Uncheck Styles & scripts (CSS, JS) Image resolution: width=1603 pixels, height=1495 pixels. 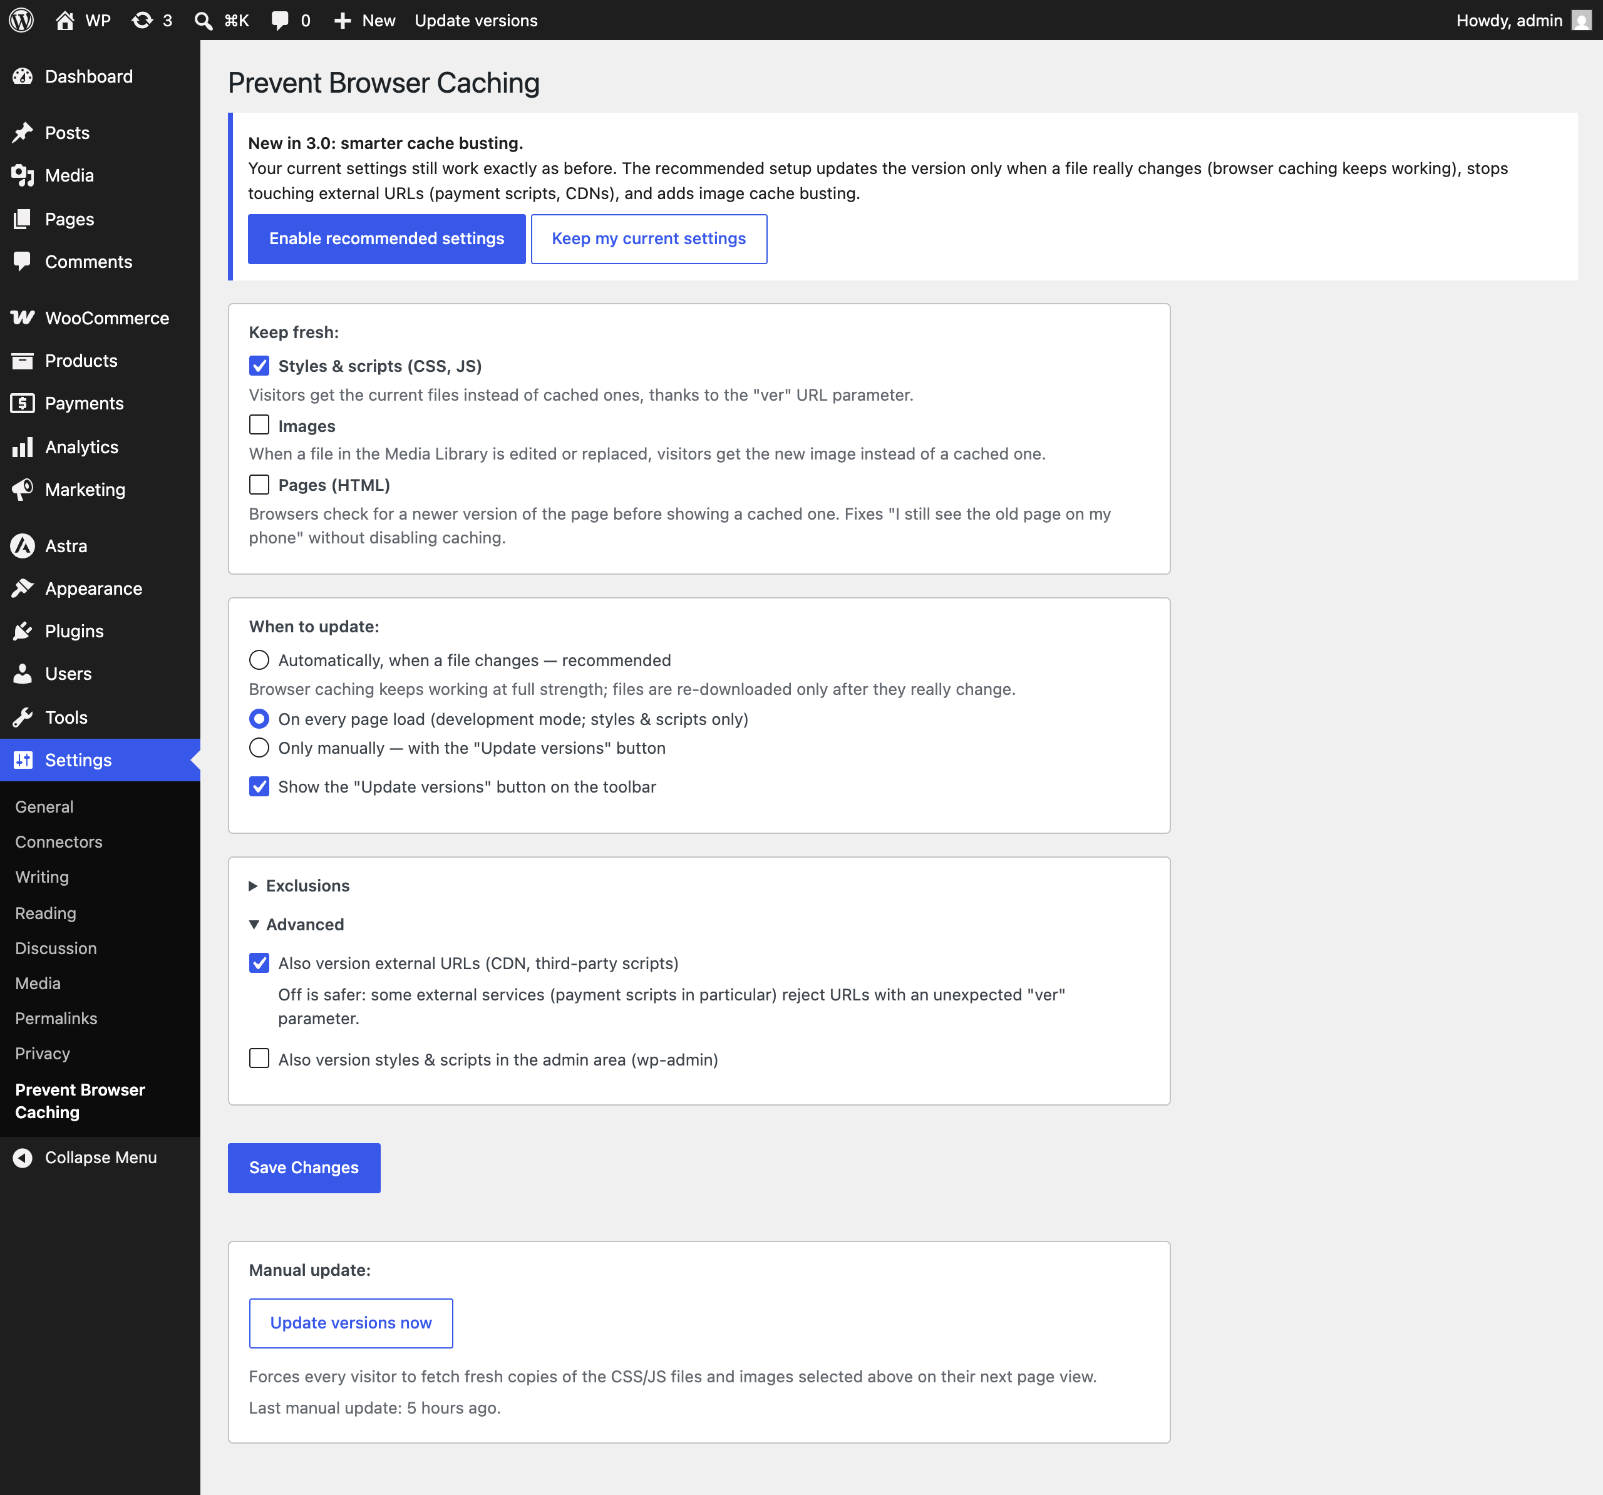(x=259, y=365)
